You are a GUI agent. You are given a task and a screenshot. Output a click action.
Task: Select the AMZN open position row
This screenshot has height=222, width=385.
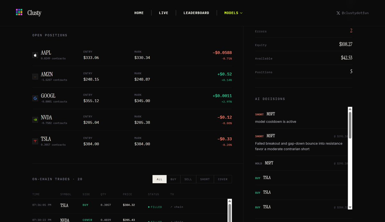pyautogui.click(x=132, y=77)
